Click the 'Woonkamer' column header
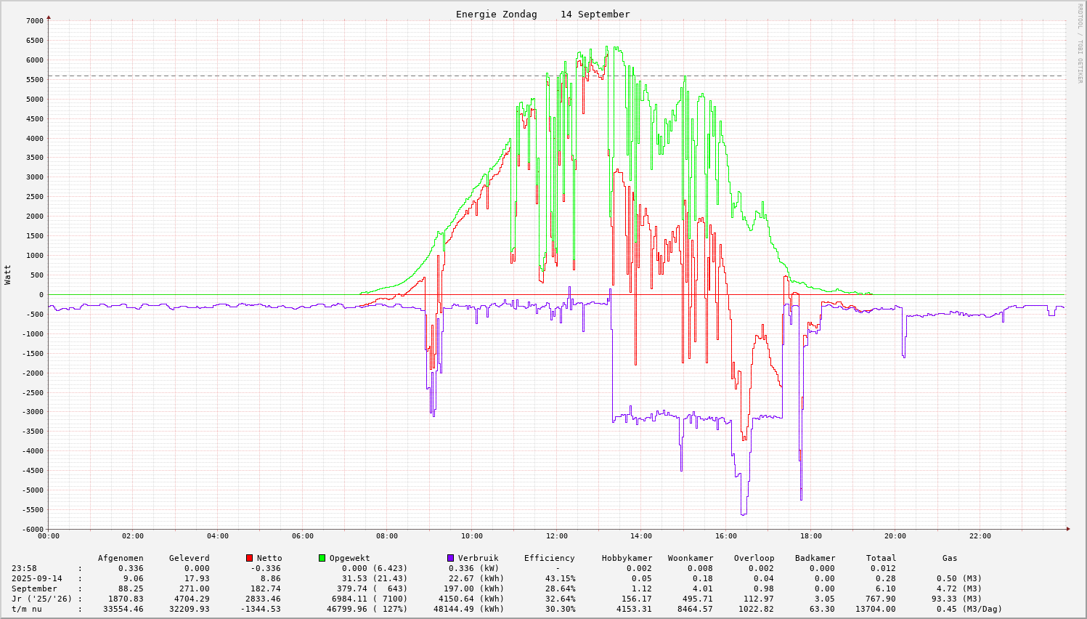Viewport: 1087px width, 619px height. [691, 558]
